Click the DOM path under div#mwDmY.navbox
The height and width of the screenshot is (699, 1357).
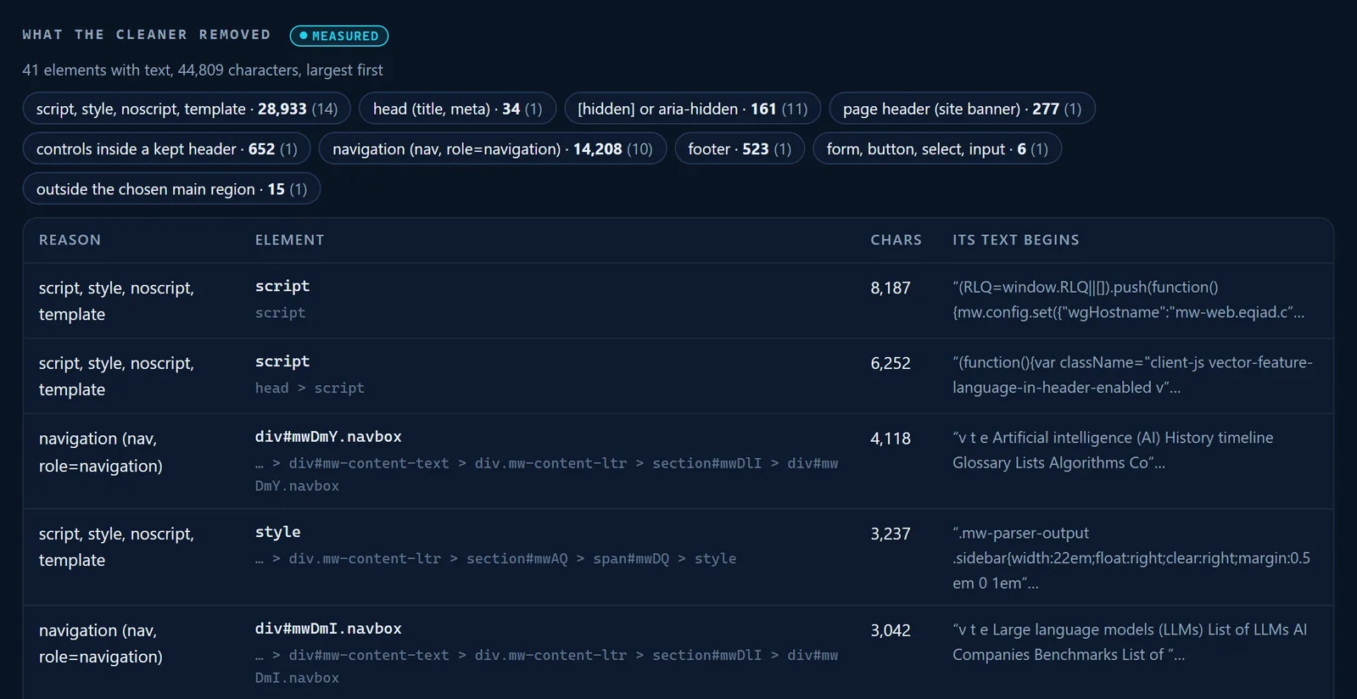[x=546, y=474]
